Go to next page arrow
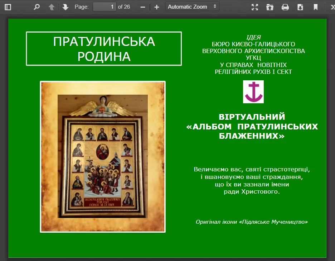Screen dimensions: 335x261 pos(65,7)
